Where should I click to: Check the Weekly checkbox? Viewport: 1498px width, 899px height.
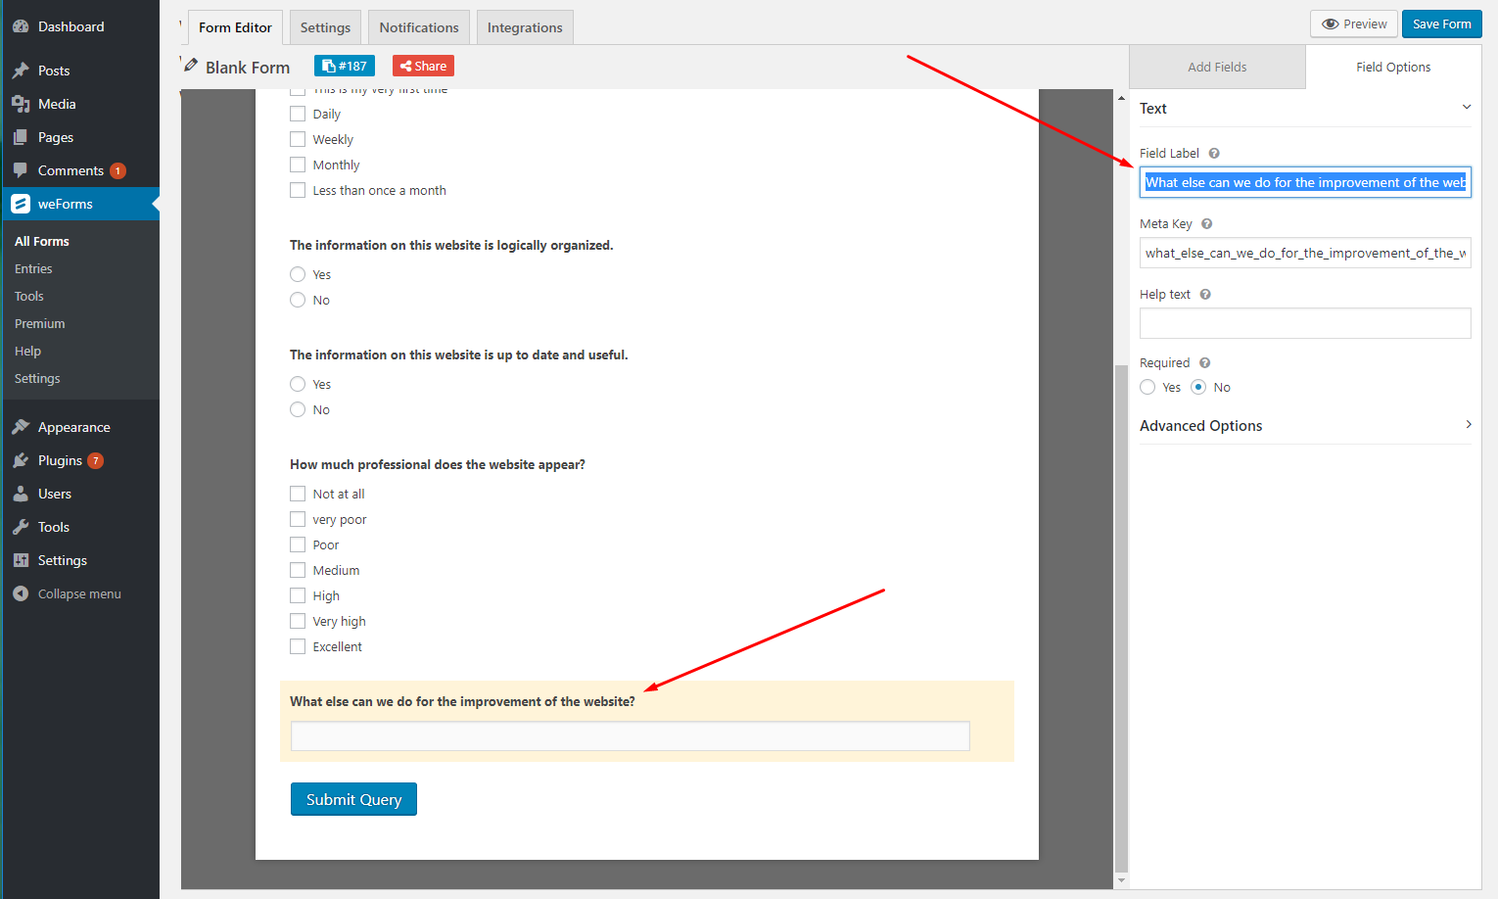pyautogui.click(x=298, y=139)
